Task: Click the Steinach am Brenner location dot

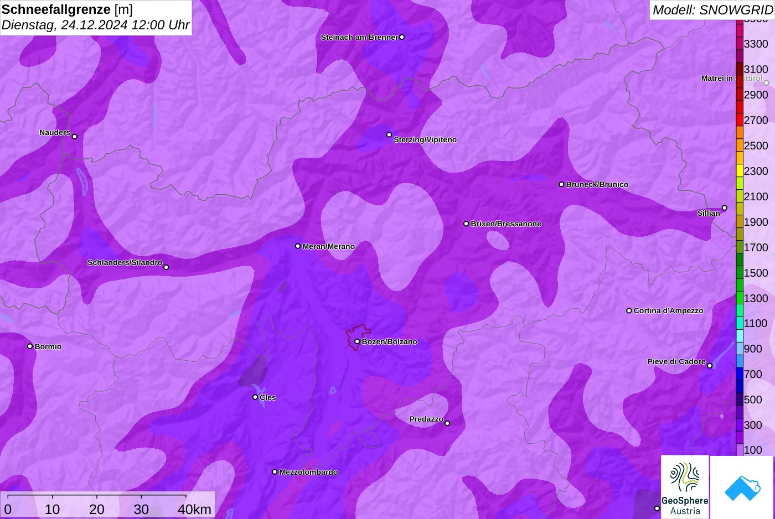Action: pyautogui.click(x=402, y=37)
